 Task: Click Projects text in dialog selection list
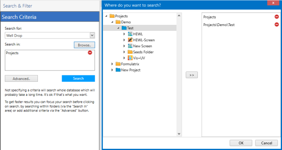209,17
